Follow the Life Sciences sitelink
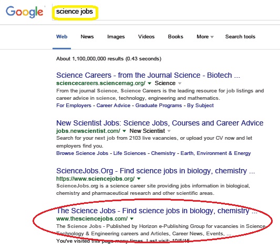Viewport: 280px width, 250px height. click(130, 153)
